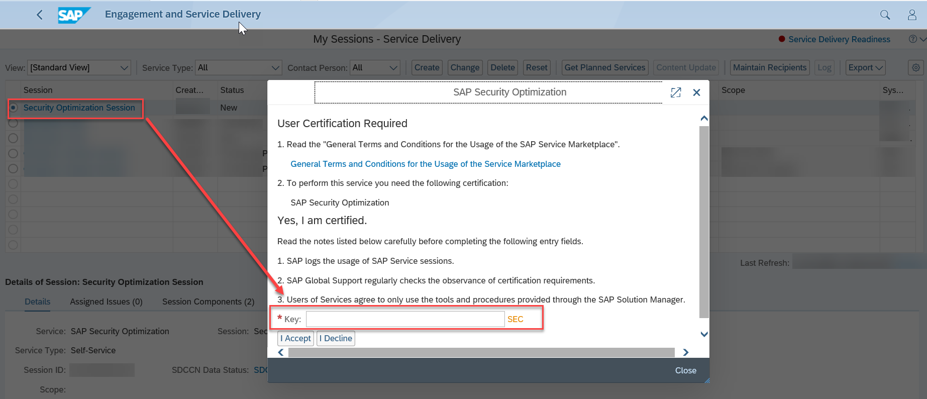Image resolution: width=927 pixels, height=399 pixels.
Task: Click the Log button
Action: (824, 67)
